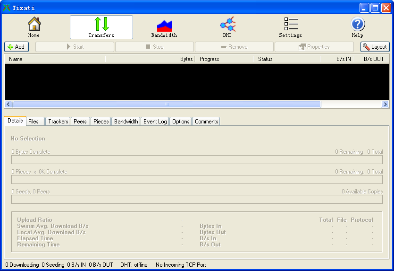Click '0 Seeding' in status bar
The image size is (394, 271).
click(x=53, y=265)
